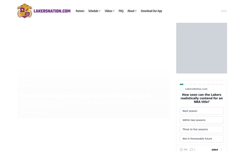Pick 'Three to five seasons' poll option

[x=202, y=129]
